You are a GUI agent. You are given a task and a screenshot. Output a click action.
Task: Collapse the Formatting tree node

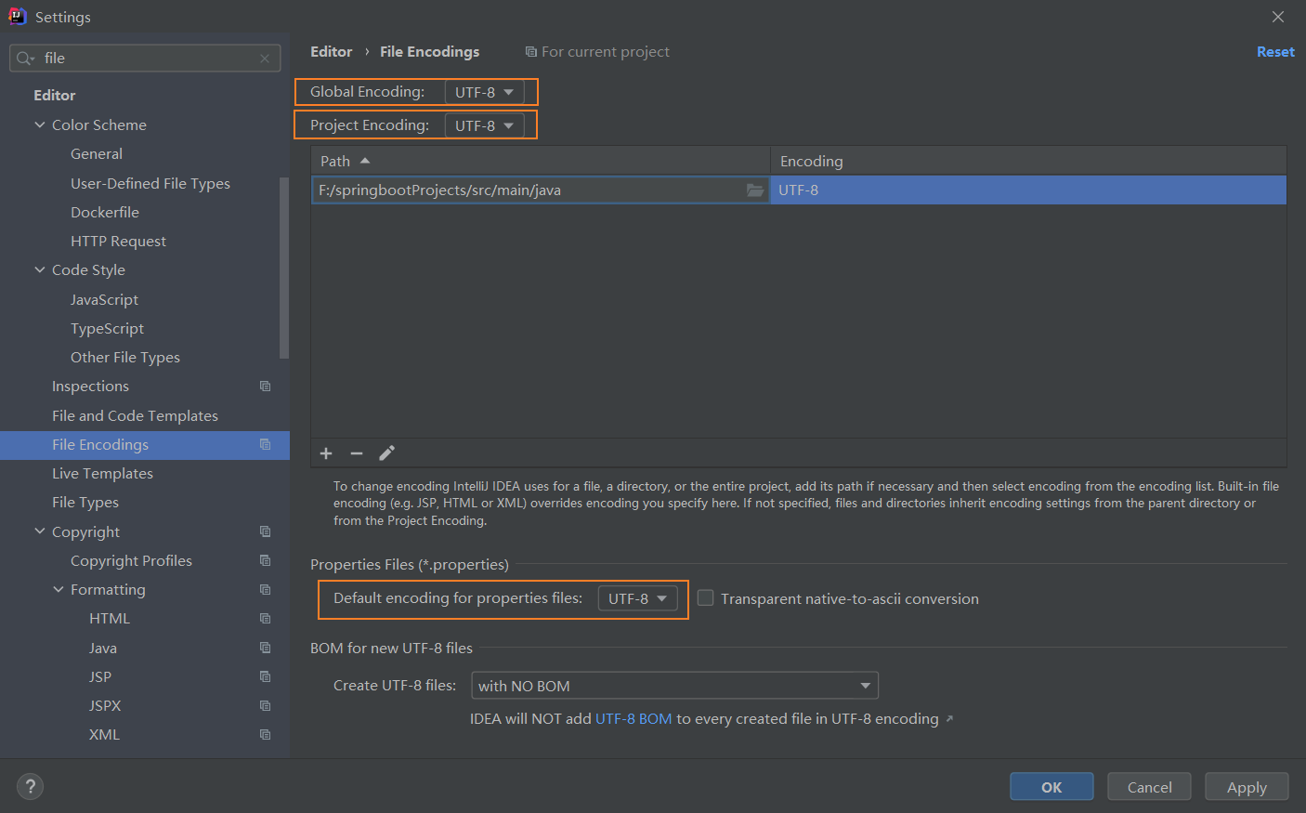coord(59,590)
